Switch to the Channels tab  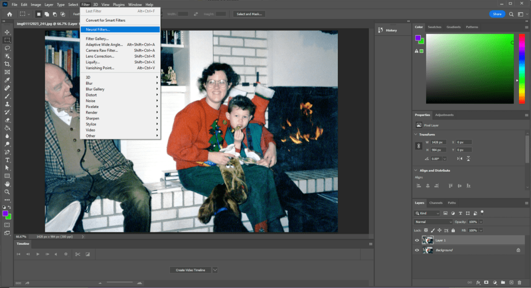pos(435,203)
